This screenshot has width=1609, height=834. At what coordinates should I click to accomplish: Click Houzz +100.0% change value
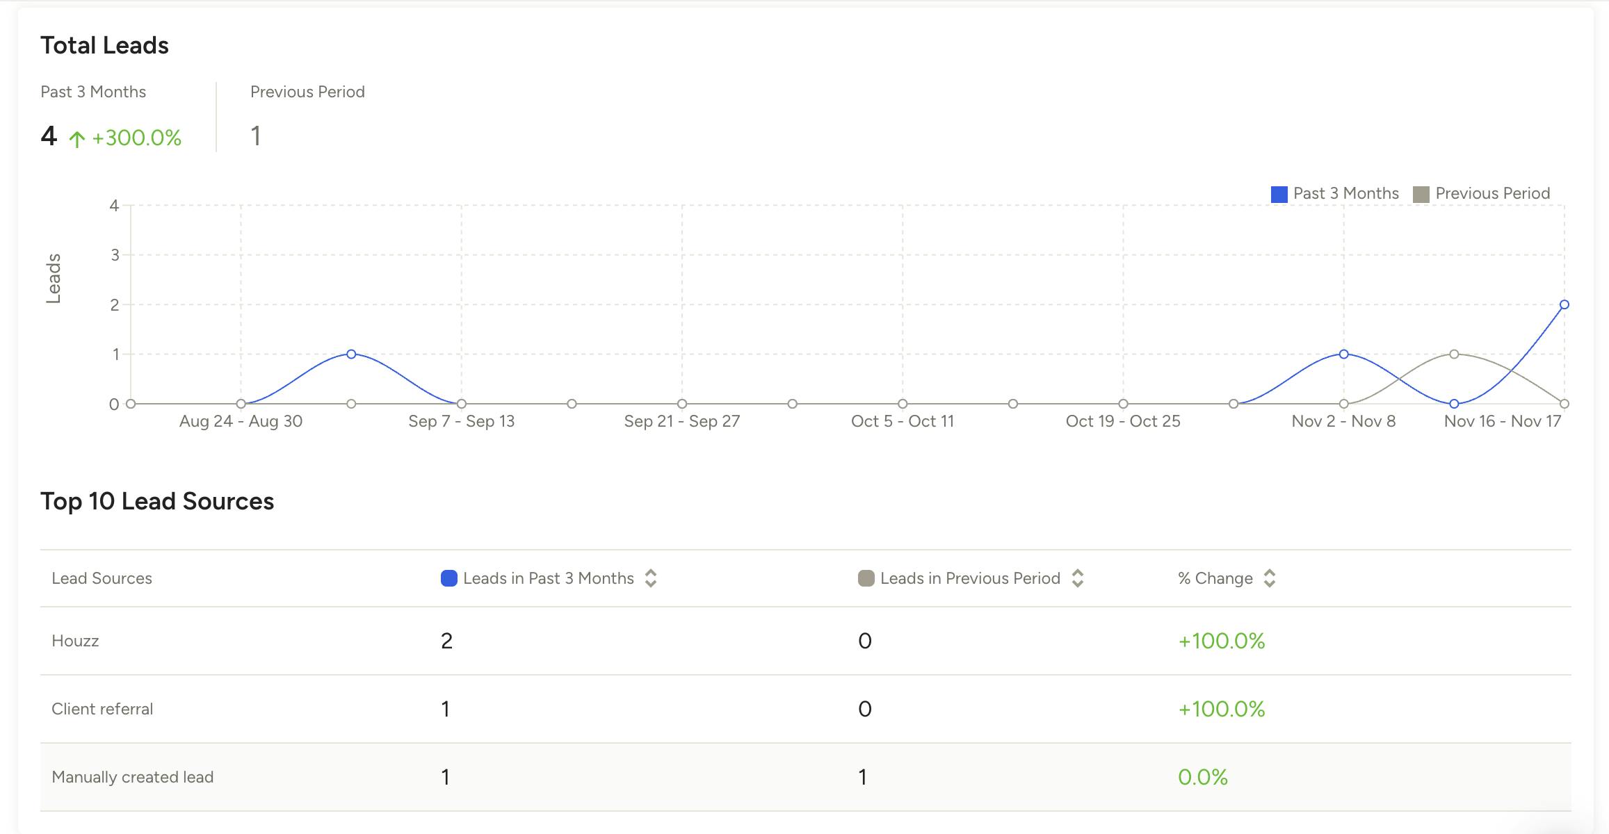pos(1221,641)
